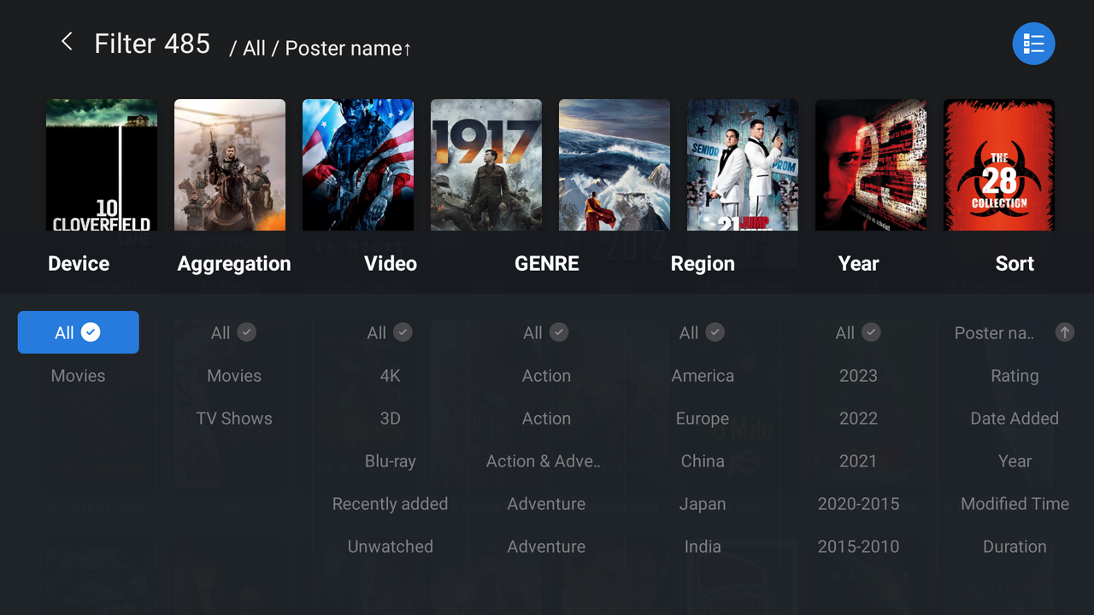Screen dimensions: 1094x615
Task: Select All under GENRE column
Action: (546, 332)
